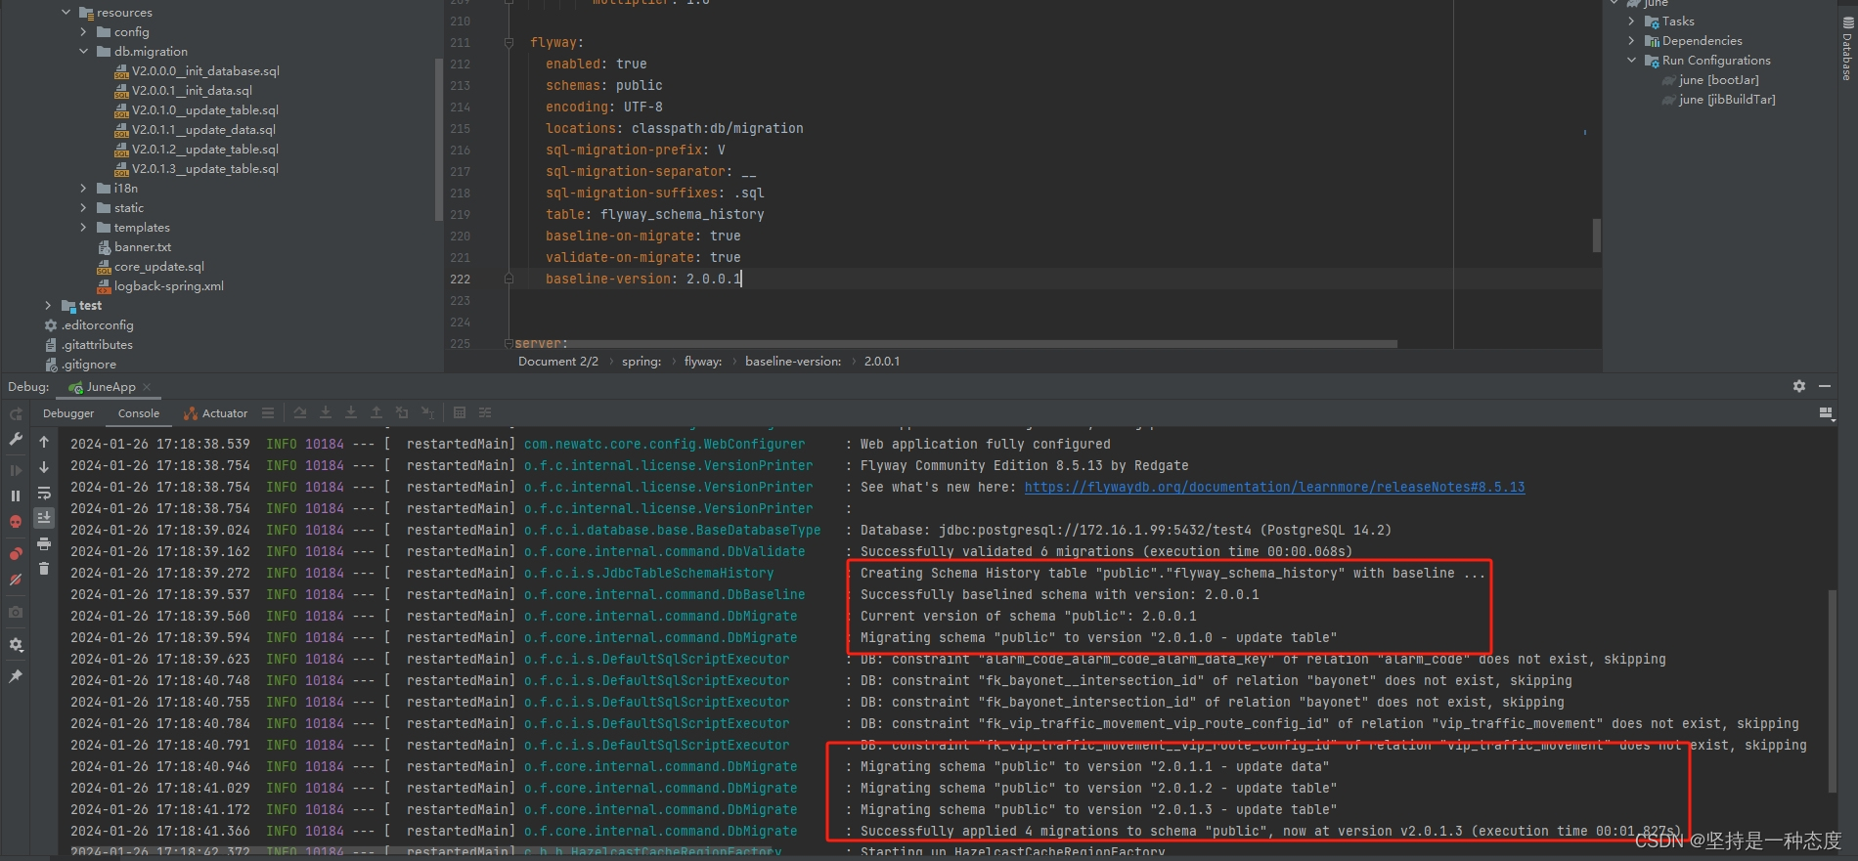This screenshot has height=861, width=1858.
Task: View breakpoints dialog icon
Action: click(x=16, y=554)
